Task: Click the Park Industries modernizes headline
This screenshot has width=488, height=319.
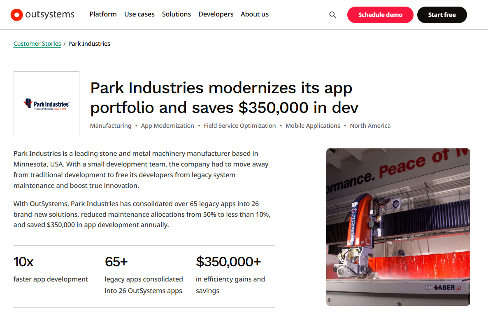Action: coord(224,98)
